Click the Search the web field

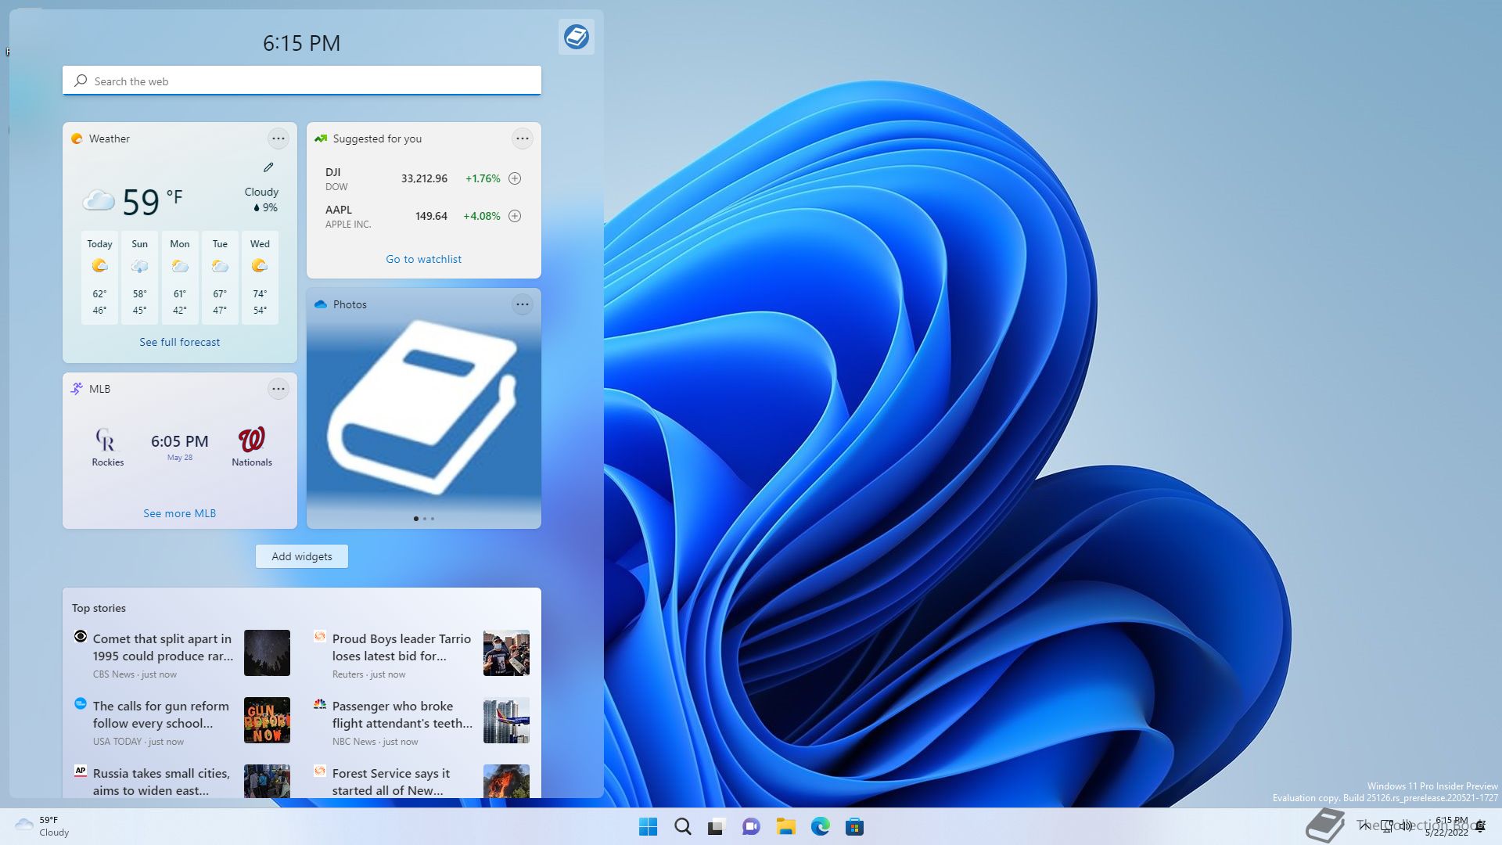coord(302,81)
